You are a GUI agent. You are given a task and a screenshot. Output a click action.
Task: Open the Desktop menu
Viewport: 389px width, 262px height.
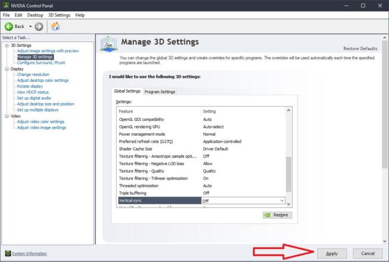[35, 15]
